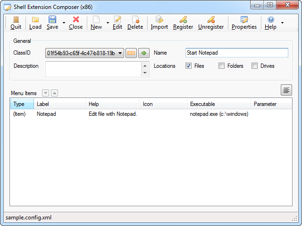Open the New dropdown arrow

[108, 23]
